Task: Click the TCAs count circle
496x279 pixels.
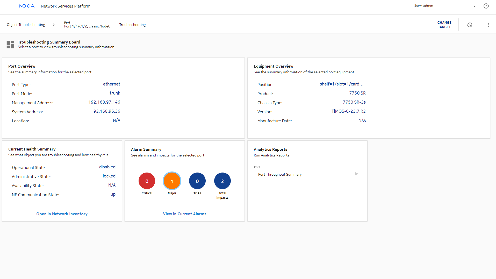Action: tap(197, 181)
